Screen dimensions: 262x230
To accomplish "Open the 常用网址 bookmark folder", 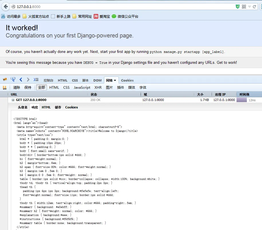I will 82,16.
